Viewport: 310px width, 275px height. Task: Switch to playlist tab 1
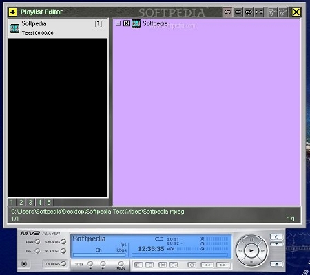pos(12,202)
